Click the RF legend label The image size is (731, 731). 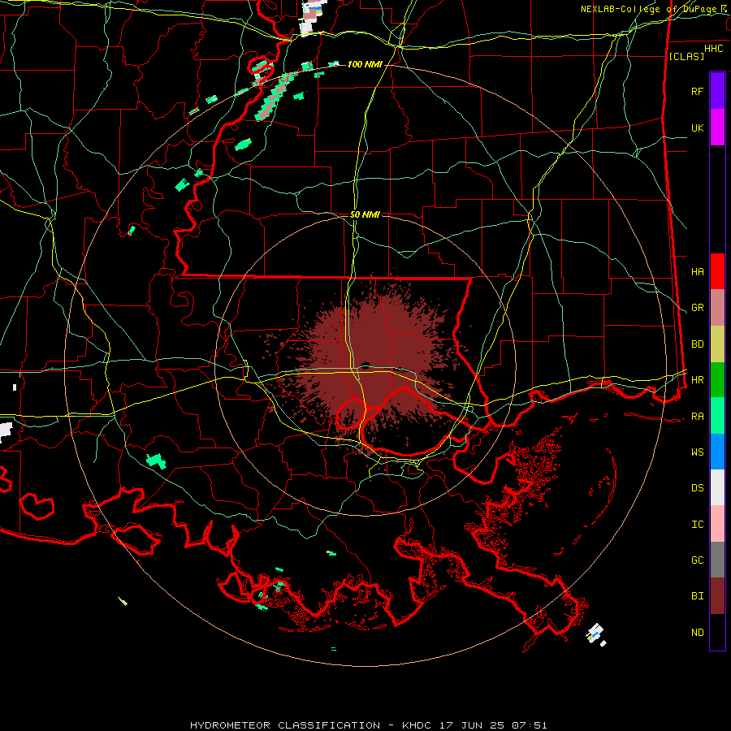coord(697,91)
